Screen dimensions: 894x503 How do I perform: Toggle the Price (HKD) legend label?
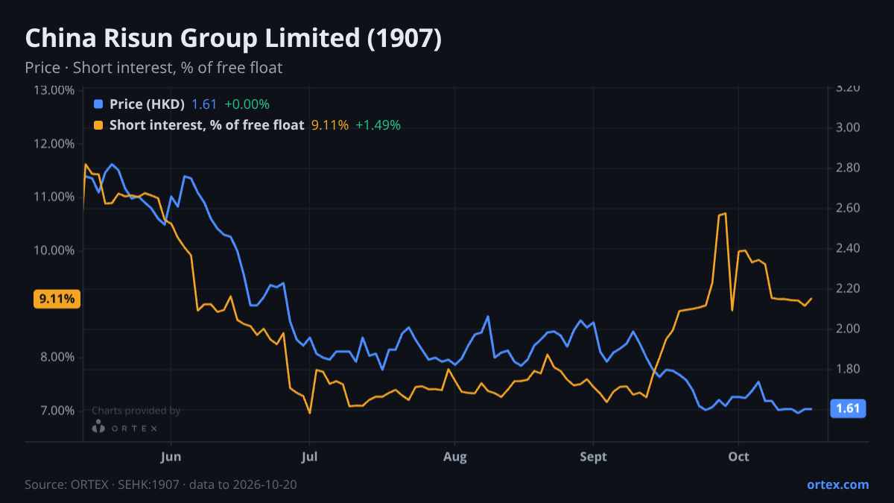pyautogui.click(x=147, y=104)
